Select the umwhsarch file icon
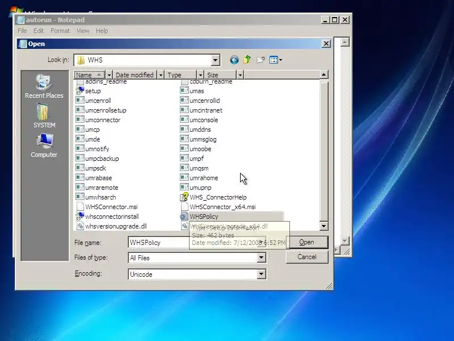The image size is (454, 341). pyautogui.click(x=80, y=197)
